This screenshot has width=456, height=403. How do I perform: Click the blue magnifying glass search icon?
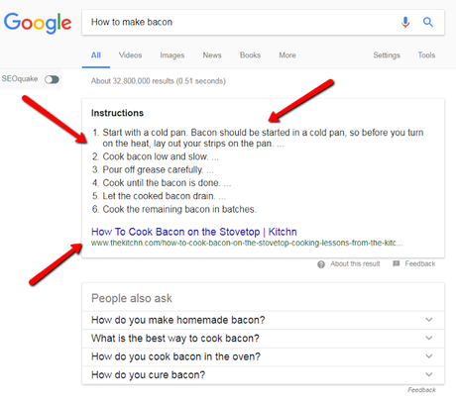pos(428,22)
